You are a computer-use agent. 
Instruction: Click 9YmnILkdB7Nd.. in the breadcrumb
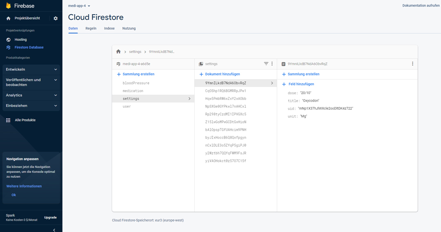[161, 52]
